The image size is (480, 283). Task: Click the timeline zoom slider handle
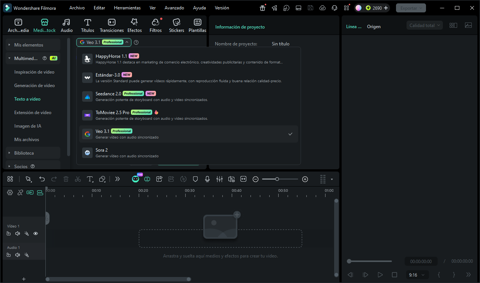click(x=277, y=179)
